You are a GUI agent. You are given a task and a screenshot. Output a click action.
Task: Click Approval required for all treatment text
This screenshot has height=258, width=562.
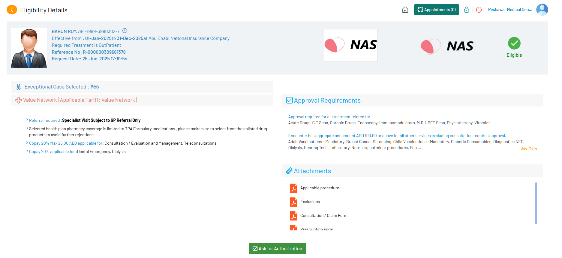click(329, 117)
